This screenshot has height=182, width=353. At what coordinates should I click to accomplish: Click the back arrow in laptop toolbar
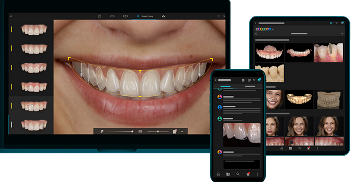pyautogui.click(x=11, y=16)
